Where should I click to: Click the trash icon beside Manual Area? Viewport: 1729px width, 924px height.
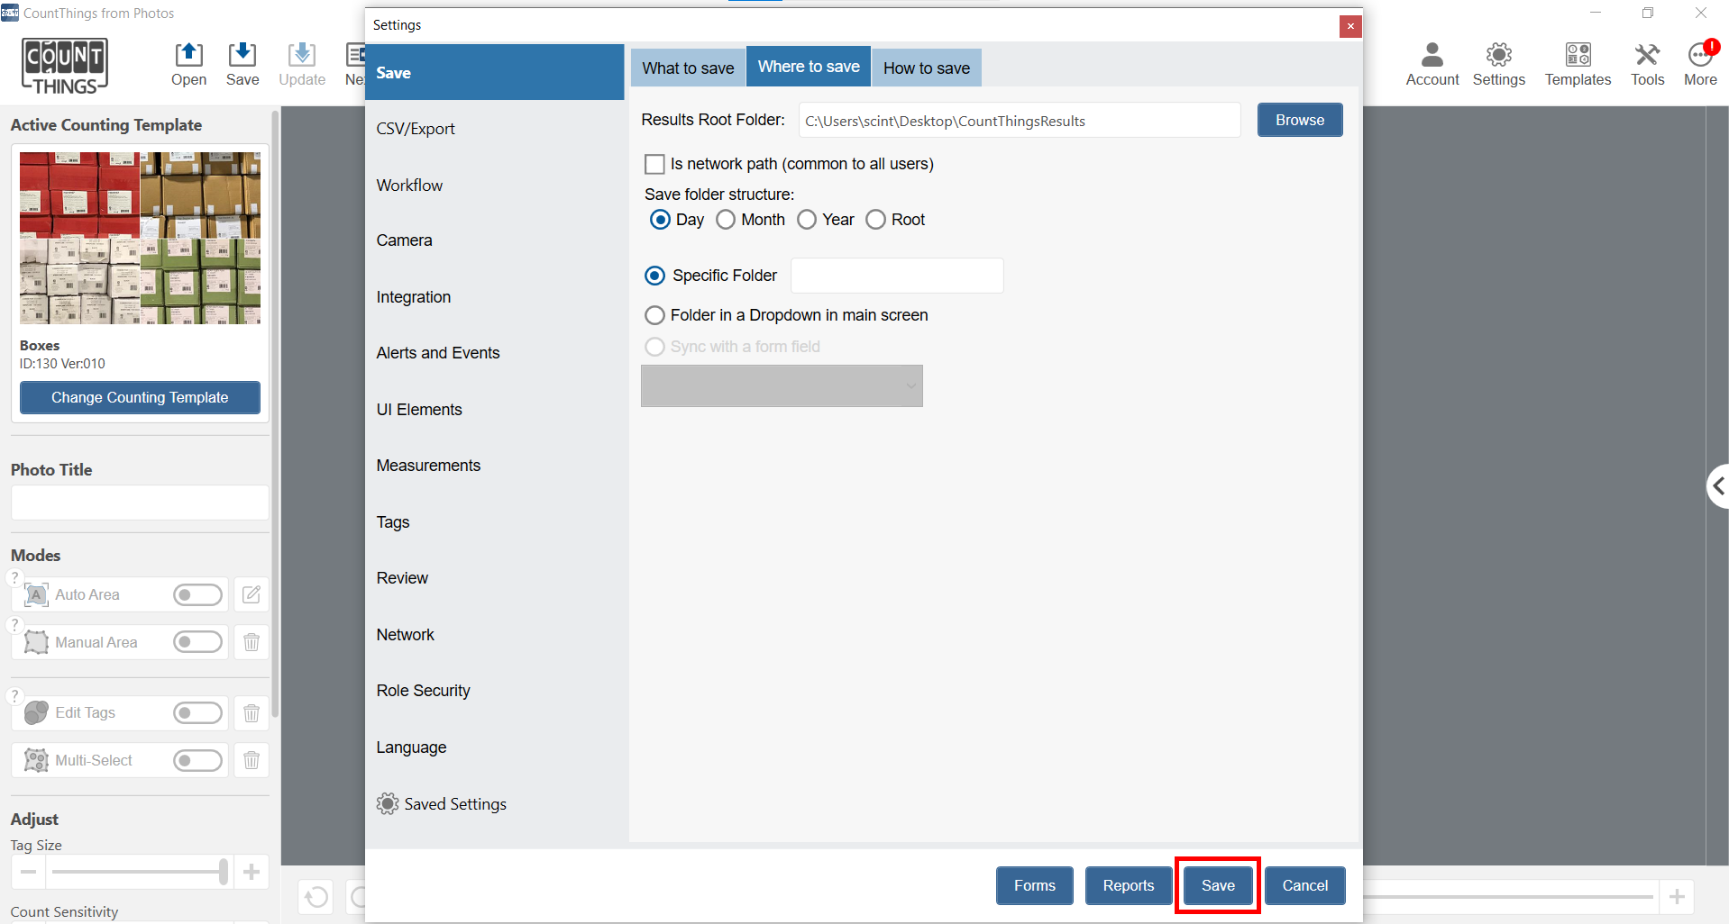coord(252,642)
